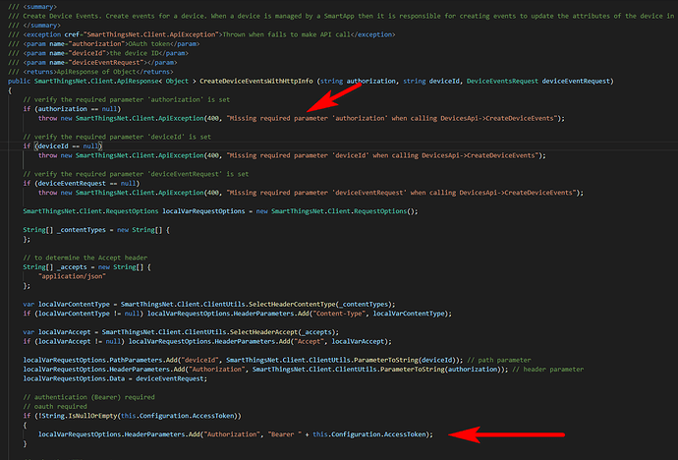Click "this.Configuration.AccessToken" on the Bearer line
Viewport: 678px width, 460px height.
pos(371,434)
